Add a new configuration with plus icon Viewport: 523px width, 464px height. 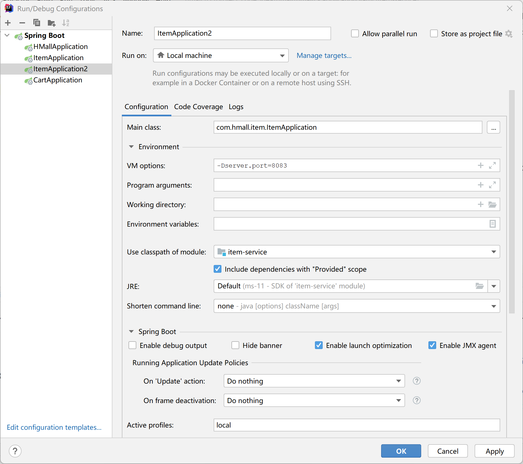click(8, 23)
